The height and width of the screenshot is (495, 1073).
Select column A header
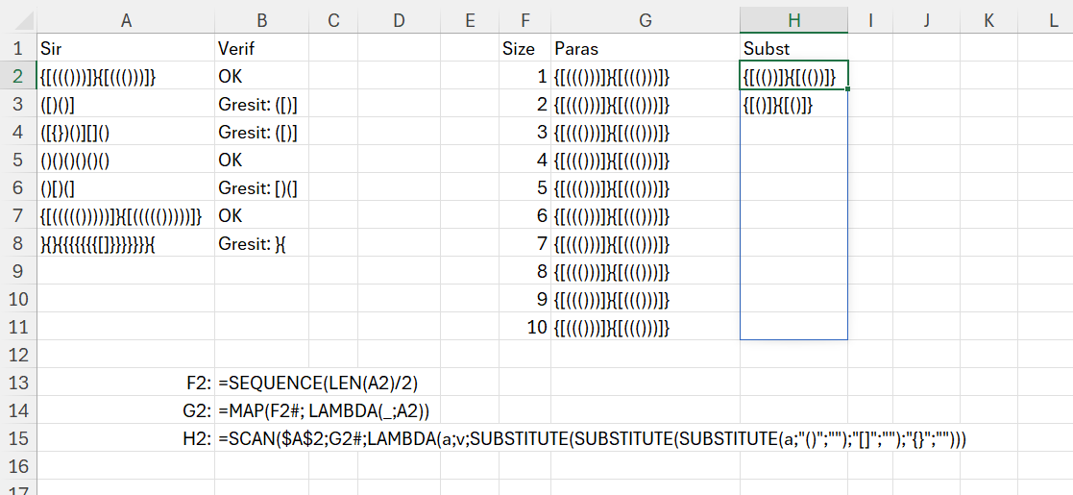pos(126,19)
